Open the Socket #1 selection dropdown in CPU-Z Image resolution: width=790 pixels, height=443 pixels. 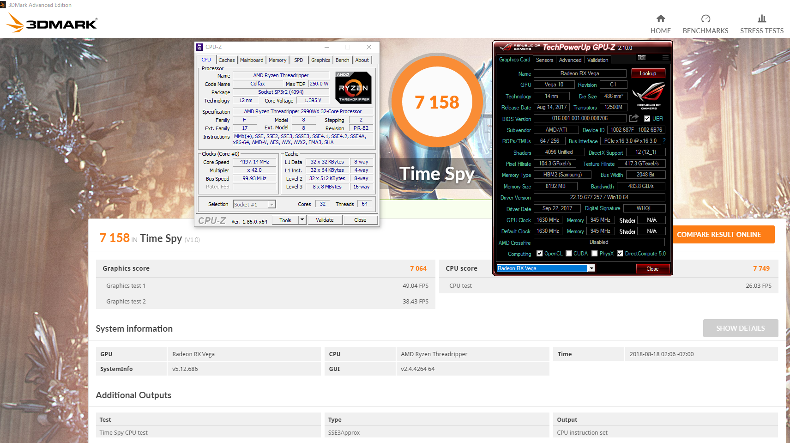tap(271, 204)
